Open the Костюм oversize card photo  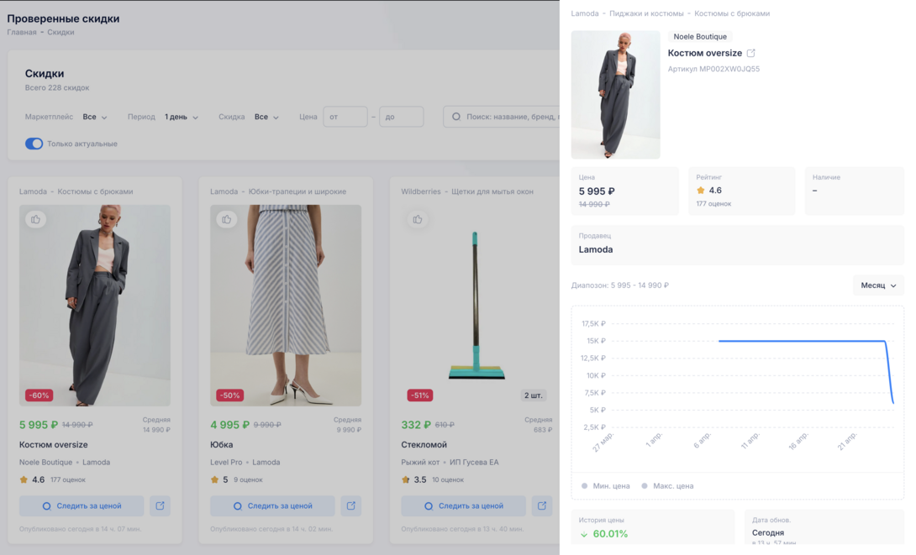pos(95,306)
